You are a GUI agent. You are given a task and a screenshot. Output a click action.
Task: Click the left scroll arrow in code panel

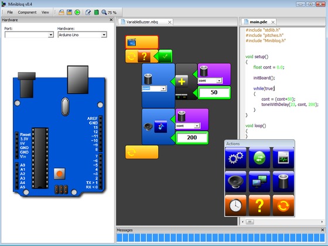pyautogui.click(x=242, y=222)
